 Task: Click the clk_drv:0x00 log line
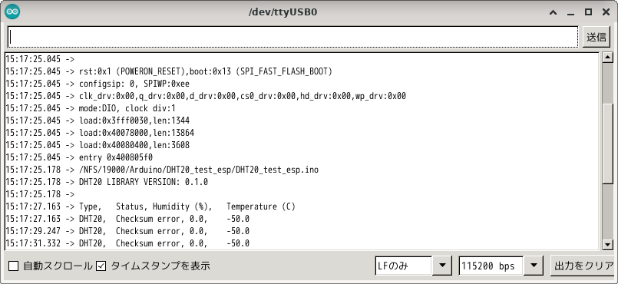point(206,96)
